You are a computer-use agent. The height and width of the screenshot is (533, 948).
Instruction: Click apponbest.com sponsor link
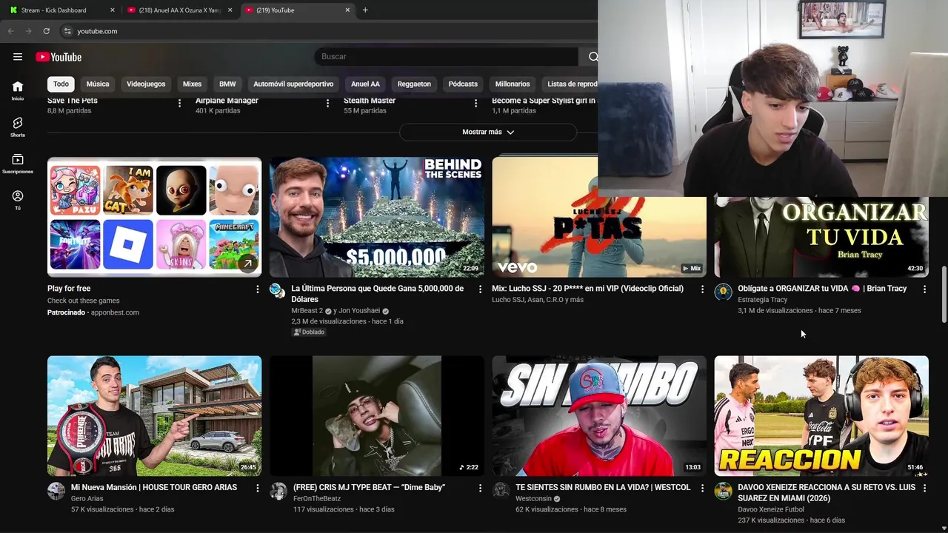coord(115,312)
